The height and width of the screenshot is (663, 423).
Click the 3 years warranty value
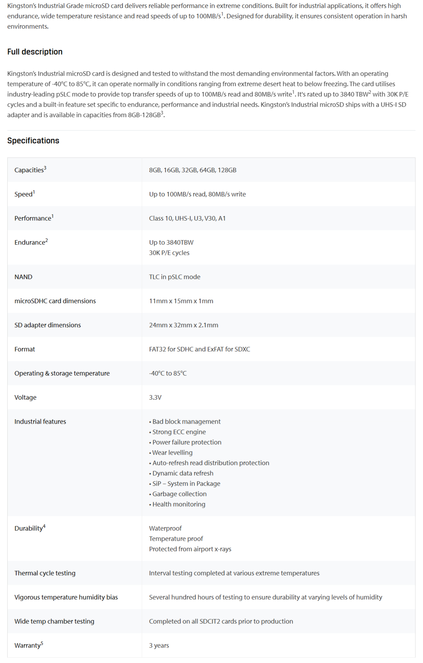click(159, 645)
